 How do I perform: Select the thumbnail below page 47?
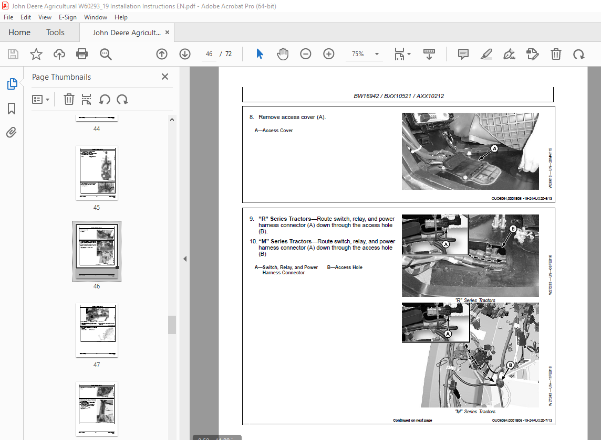click(x=97, y=409)
